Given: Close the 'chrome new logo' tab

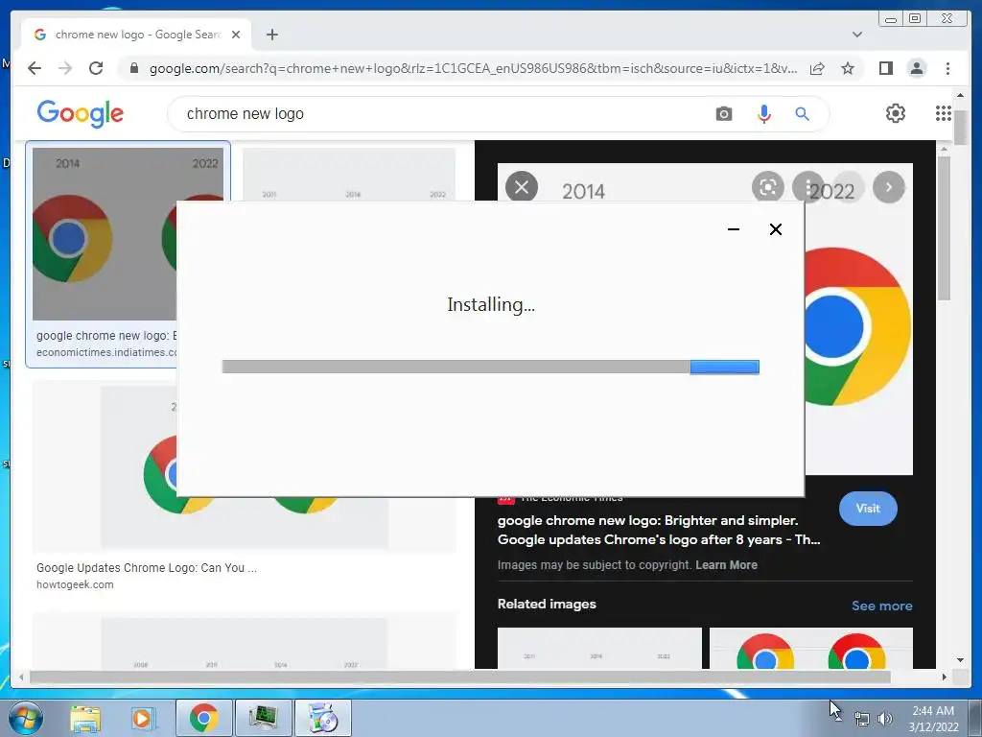Looking at the screenshot, I should click(236, 35).
